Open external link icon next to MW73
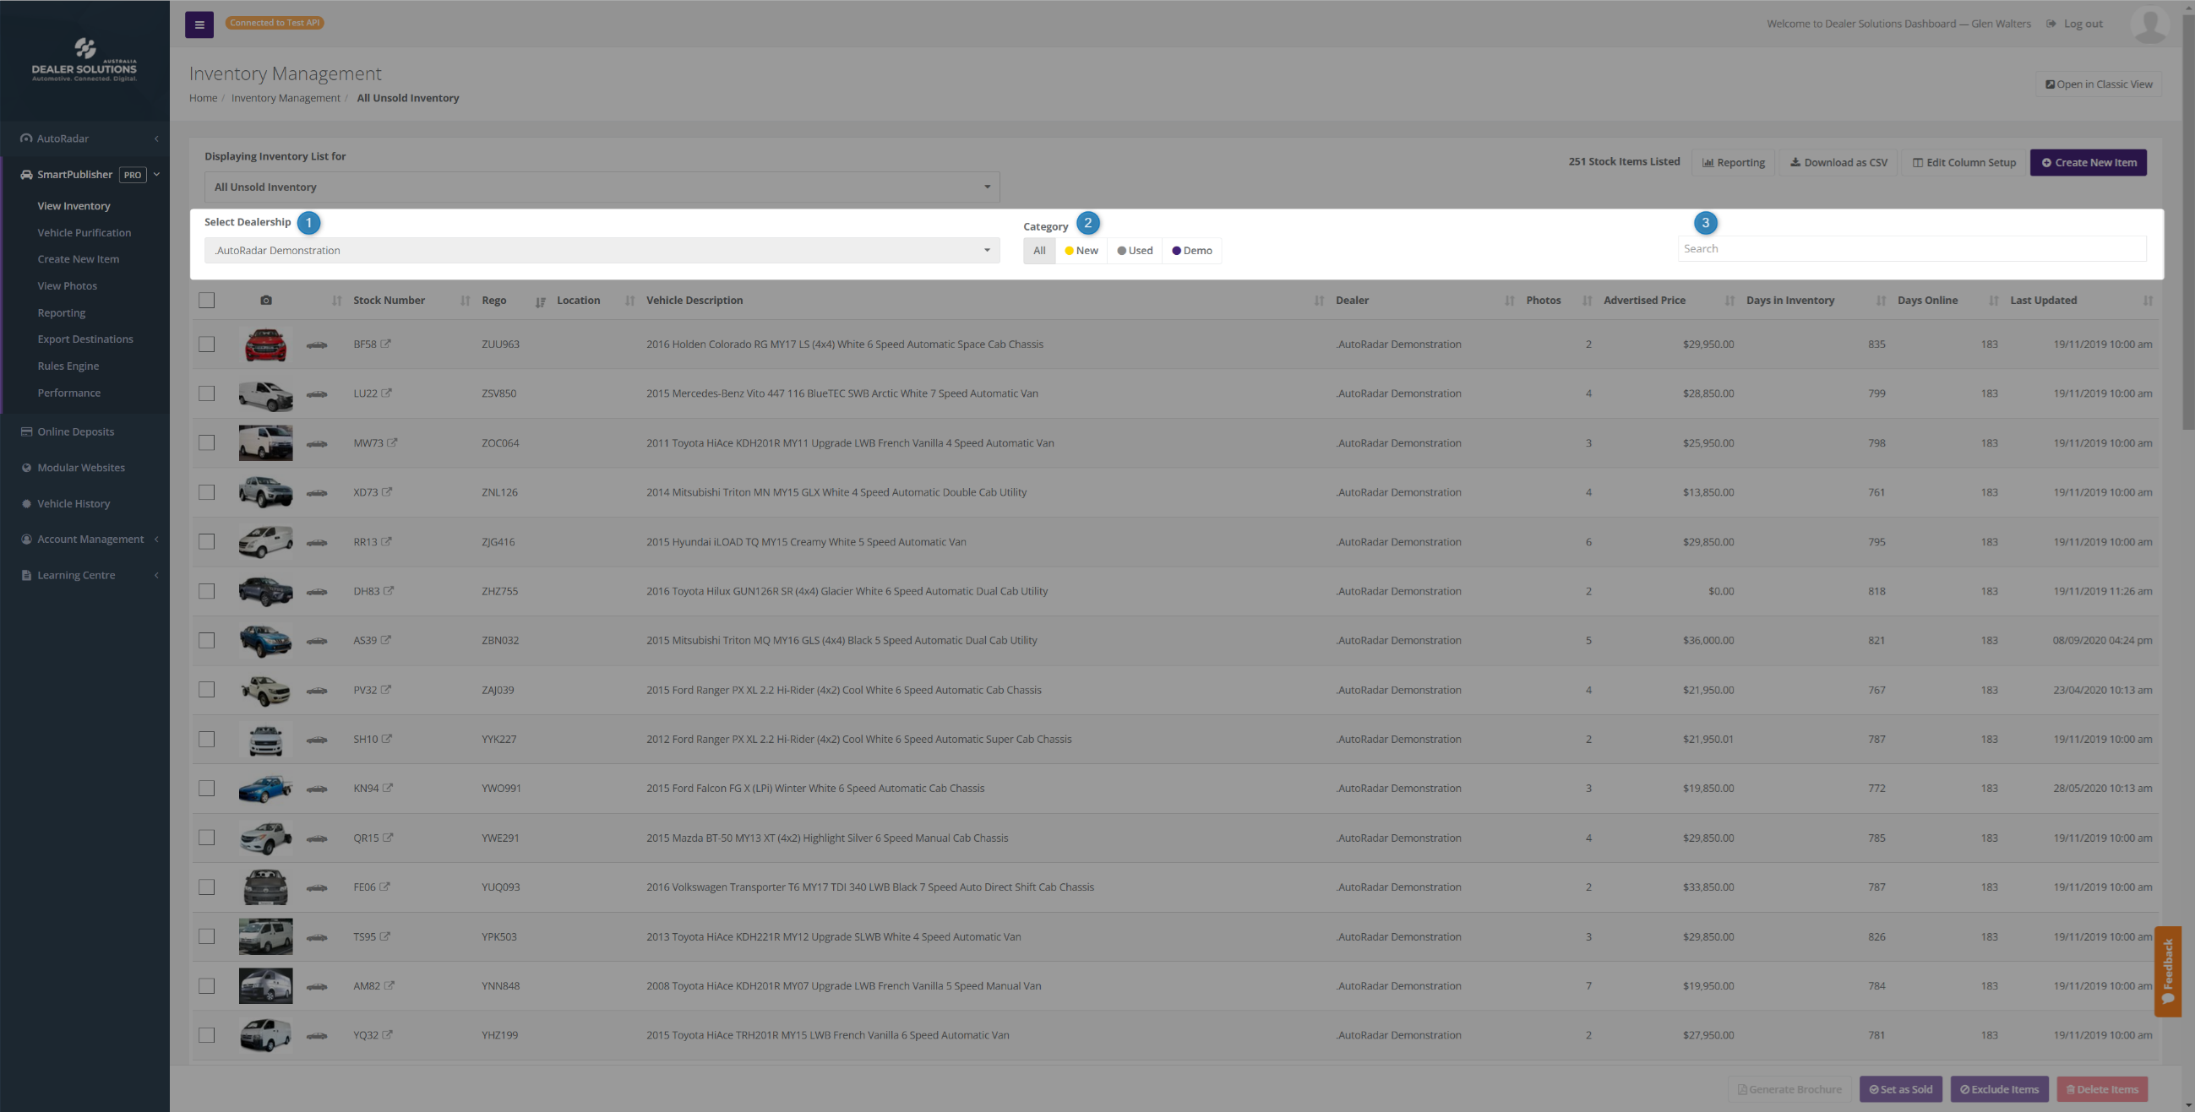Screen dimensions: 2195x1112 (392, 442)
